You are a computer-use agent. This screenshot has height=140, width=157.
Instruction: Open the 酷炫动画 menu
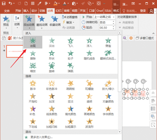pos(42,22)
